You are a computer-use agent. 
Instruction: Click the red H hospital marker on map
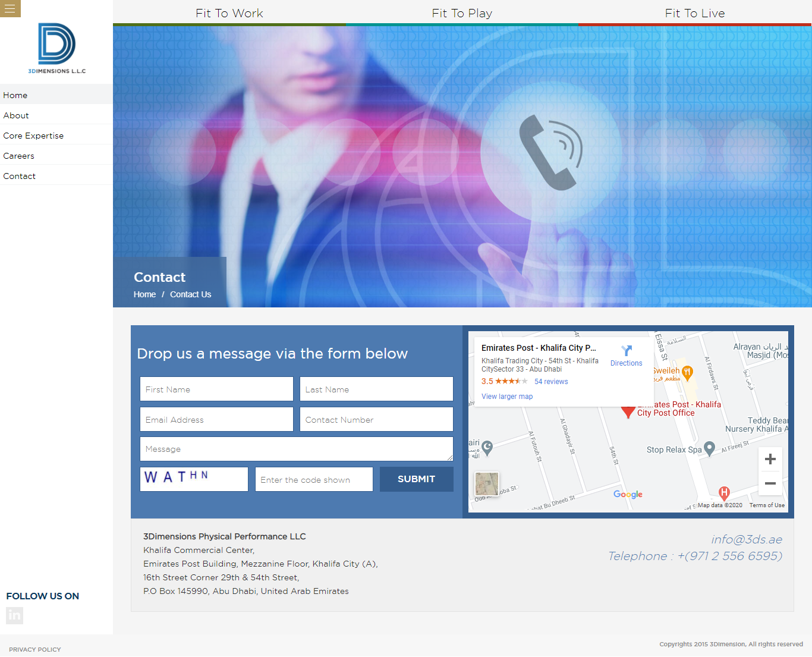point(724,493)
